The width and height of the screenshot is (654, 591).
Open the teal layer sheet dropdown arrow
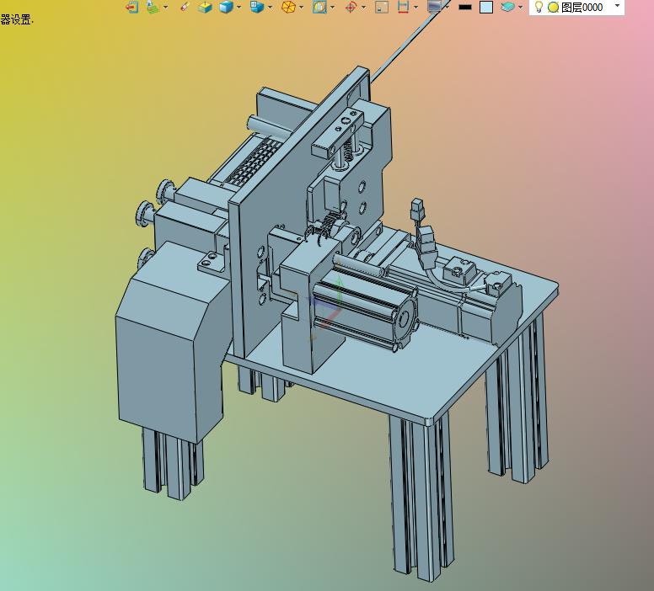coord(520,7)
